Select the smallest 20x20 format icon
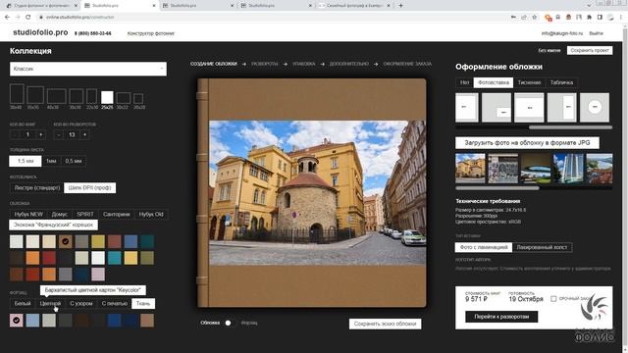Viewport: 628px width, 353px height. point(138,98)
